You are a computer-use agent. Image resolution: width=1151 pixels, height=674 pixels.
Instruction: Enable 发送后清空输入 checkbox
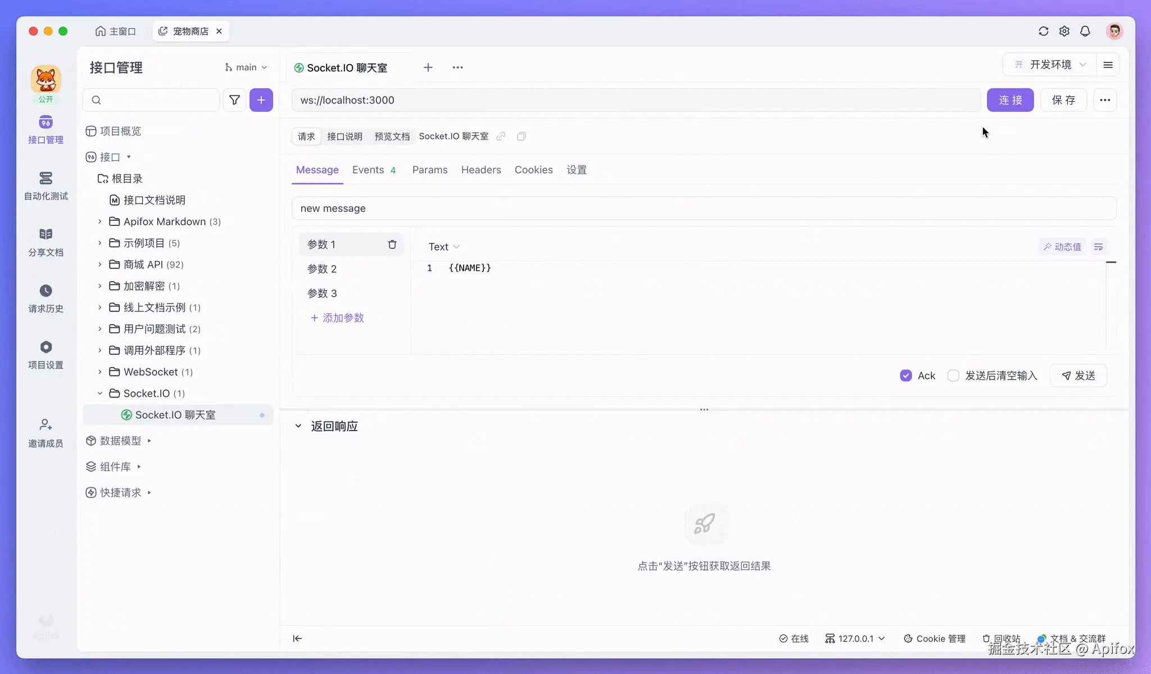coord(953,376)
